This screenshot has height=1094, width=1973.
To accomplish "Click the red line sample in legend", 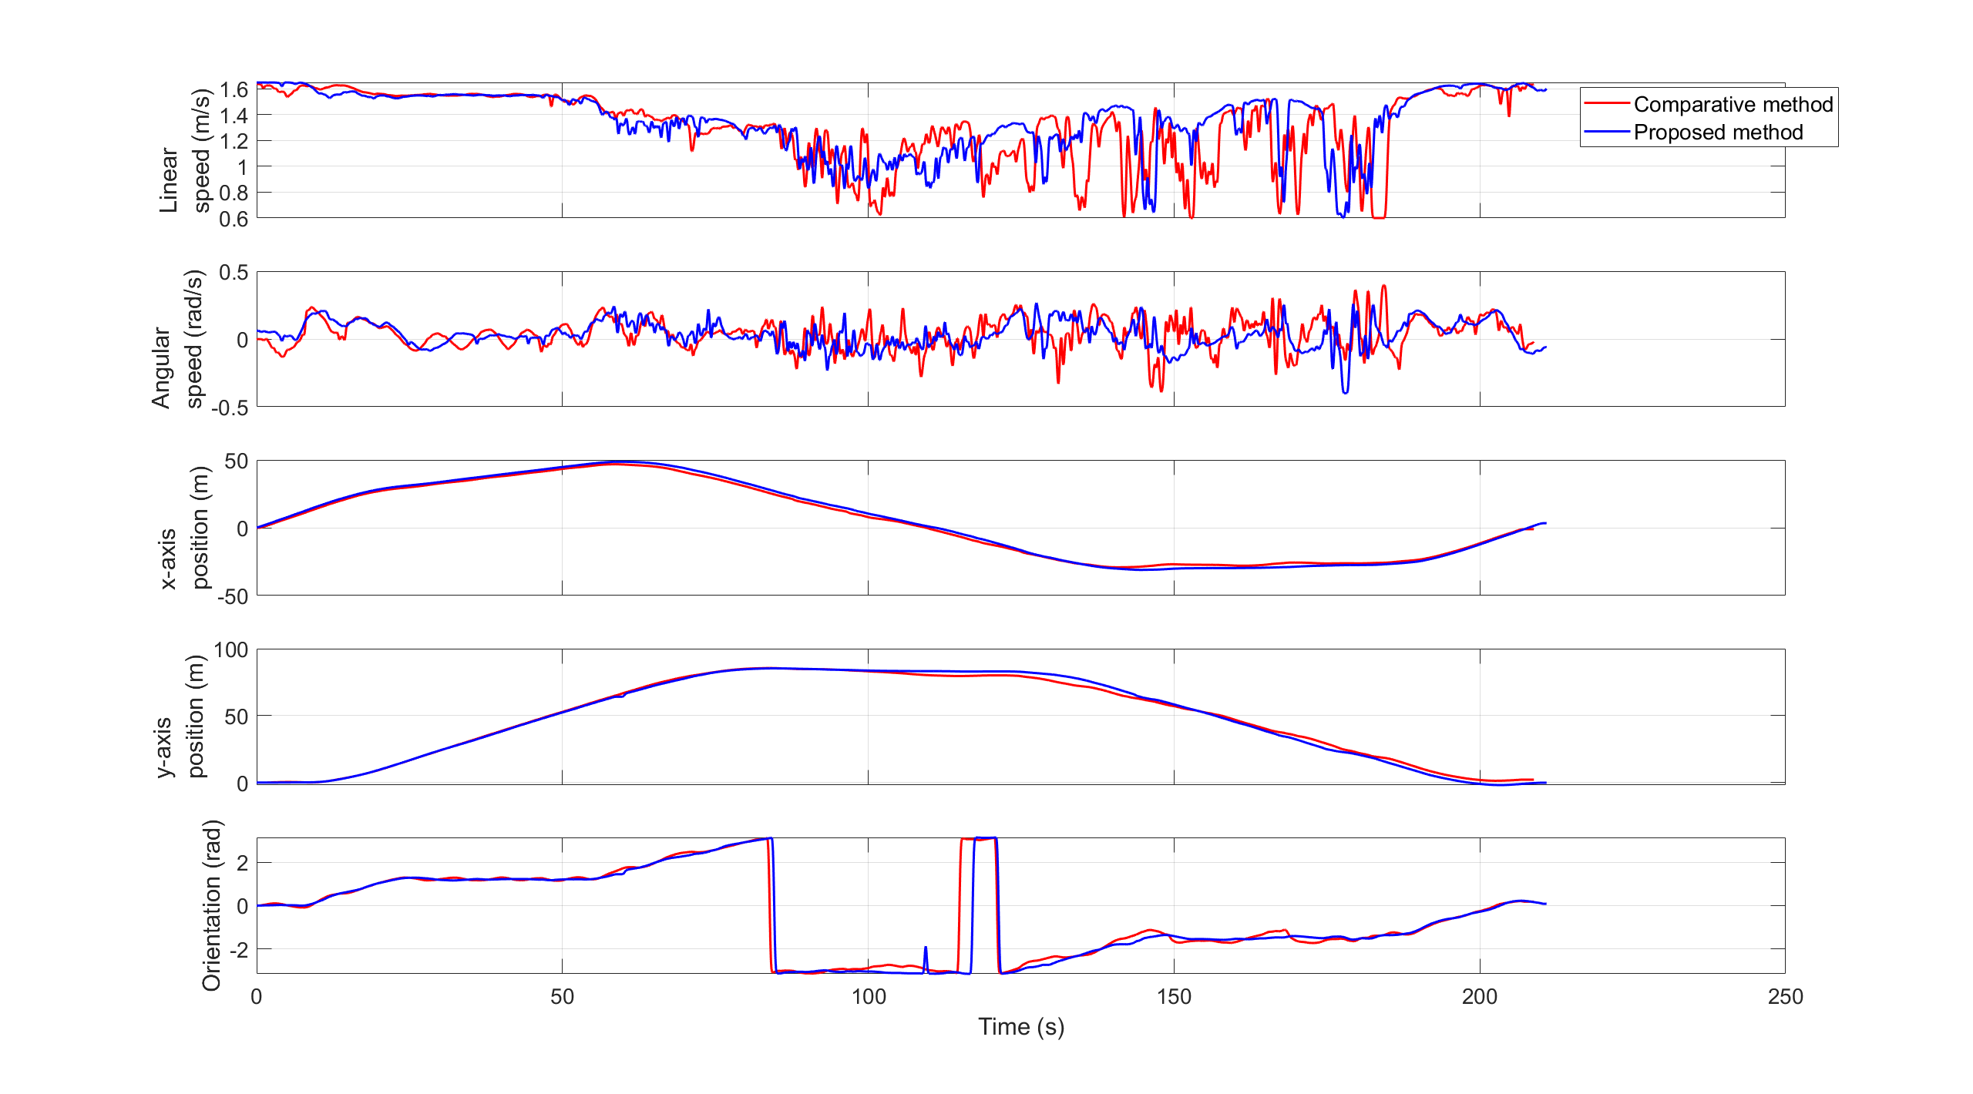I will coord(1608,103).
